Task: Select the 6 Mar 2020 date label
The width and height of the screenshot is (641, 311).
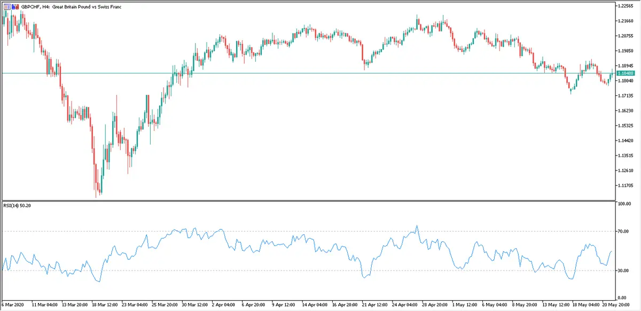Action: tap(13, 305)
